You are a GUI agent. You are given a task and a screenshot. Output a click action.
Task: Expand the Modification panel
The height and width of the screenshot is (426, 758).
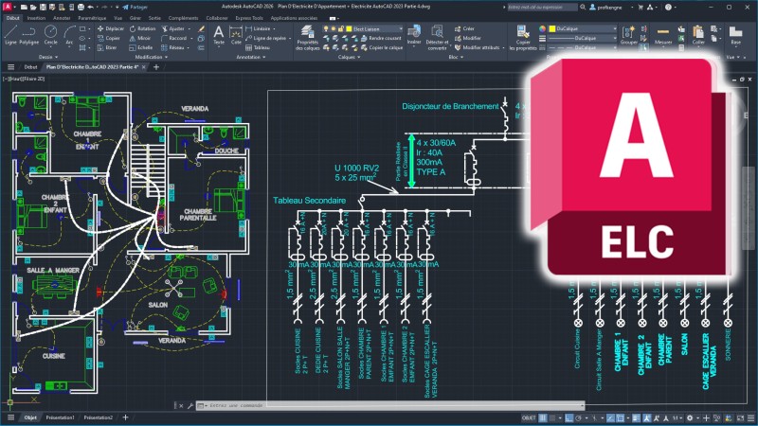152,57
